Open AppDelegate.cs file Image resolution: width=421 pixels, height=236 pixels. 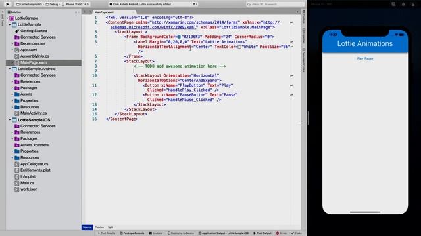[34, 164]
